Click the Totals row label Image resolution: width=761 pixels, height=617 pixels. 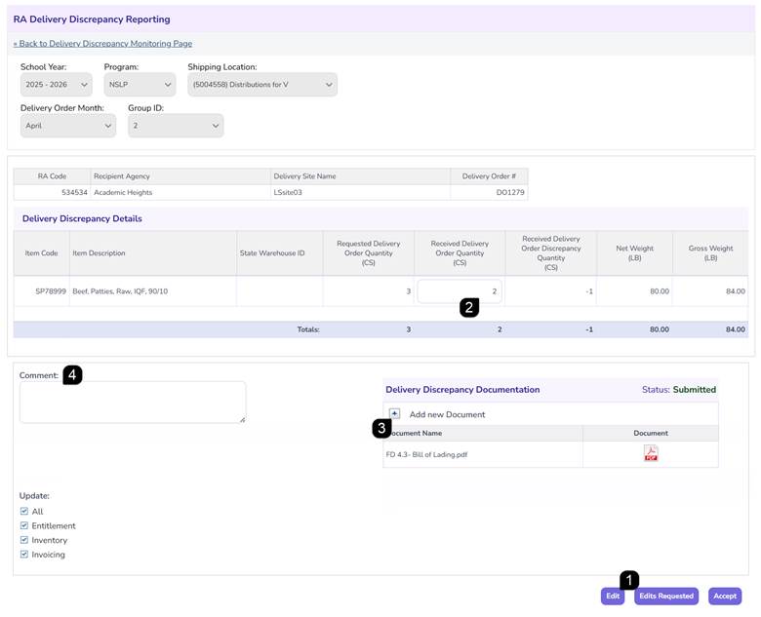point(308,329)
